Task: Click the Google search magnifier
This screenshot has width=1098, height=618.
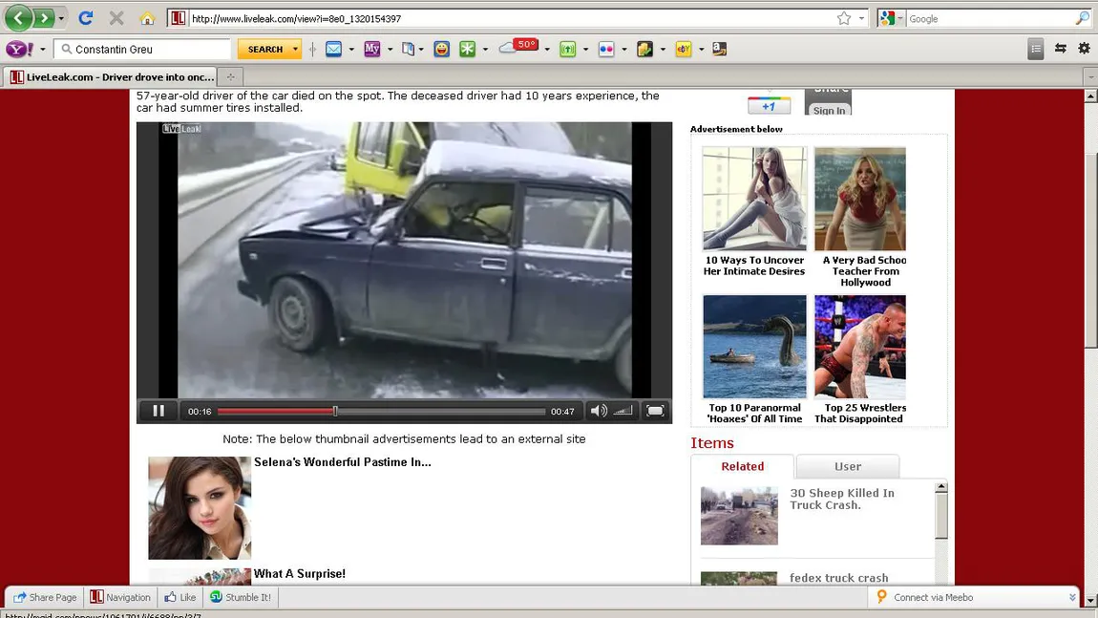Action: click(1083, 19)
